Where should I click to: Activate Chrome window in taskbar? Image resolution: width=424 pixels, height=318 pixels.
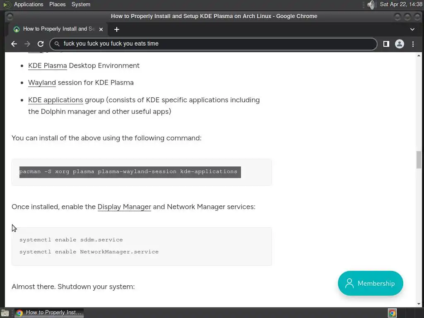49,313
